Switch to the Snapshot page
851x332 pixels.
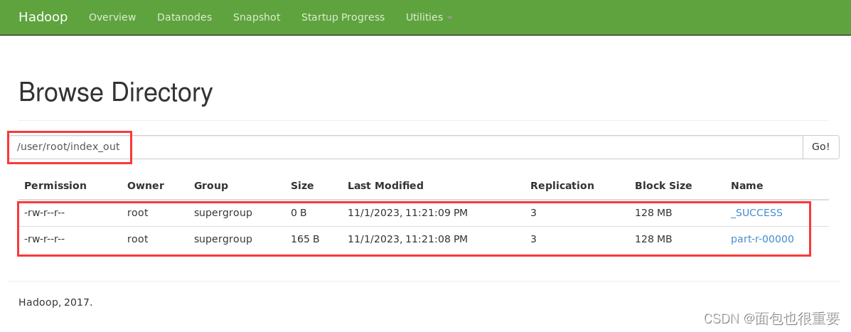pyautogui.click(x=257, y=17)
